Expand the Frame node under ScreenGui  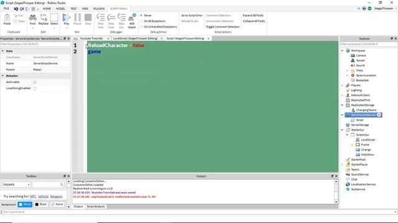click(x=352, y=145)
